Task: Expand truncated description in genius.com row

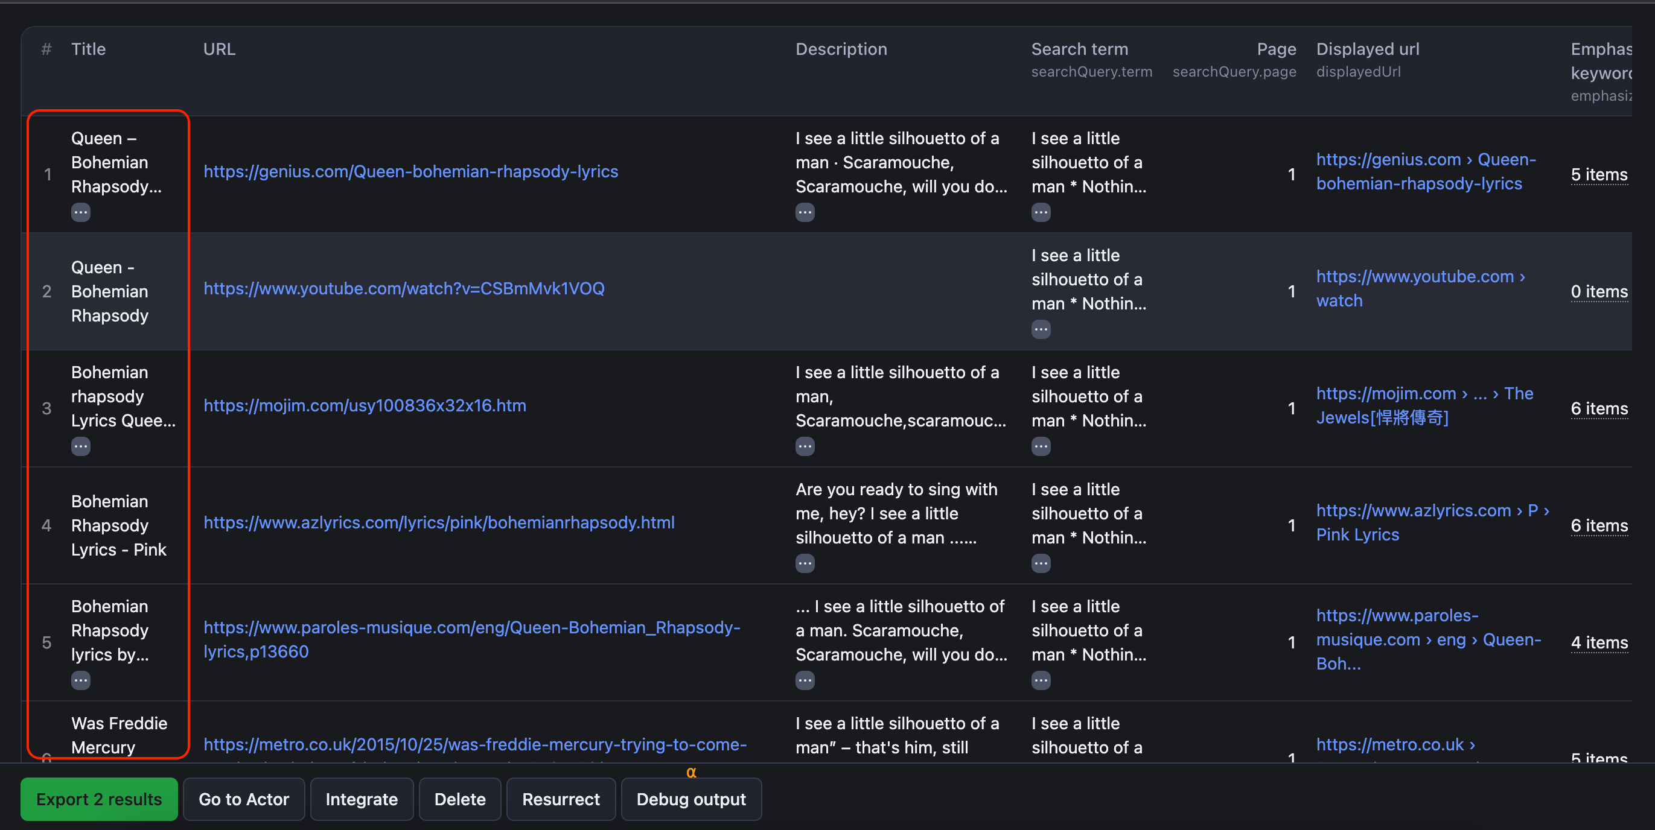Action: click(805, 212)
